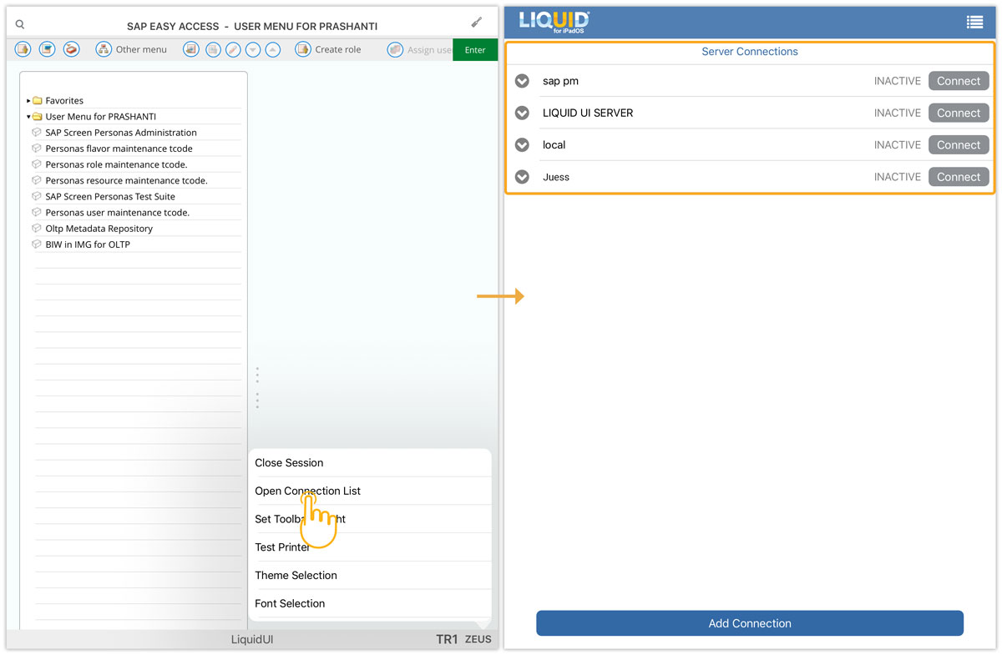Expand the Favorites folder arrow
This screenshot has width=1002, height=655.
click(x=28, y=100)
